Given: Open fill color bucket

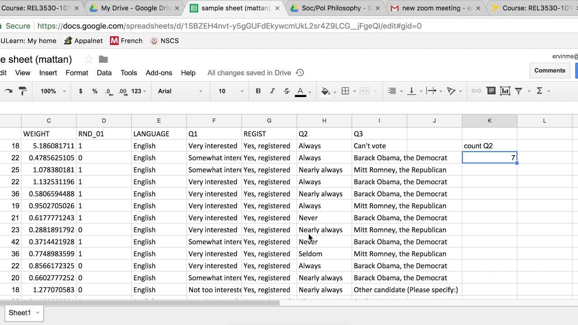Looking at the screenshot, I should coord(326,91).
